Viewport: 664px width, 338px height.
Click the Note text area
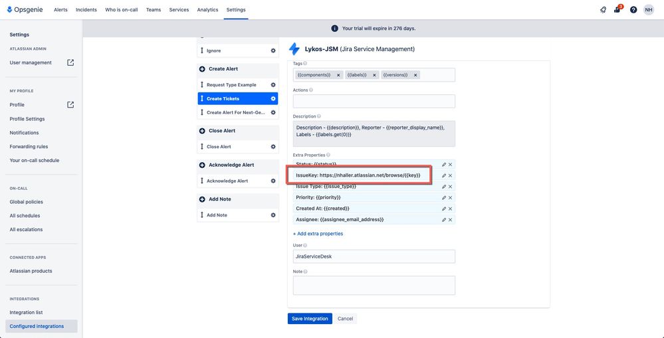[x=374, y=286]
